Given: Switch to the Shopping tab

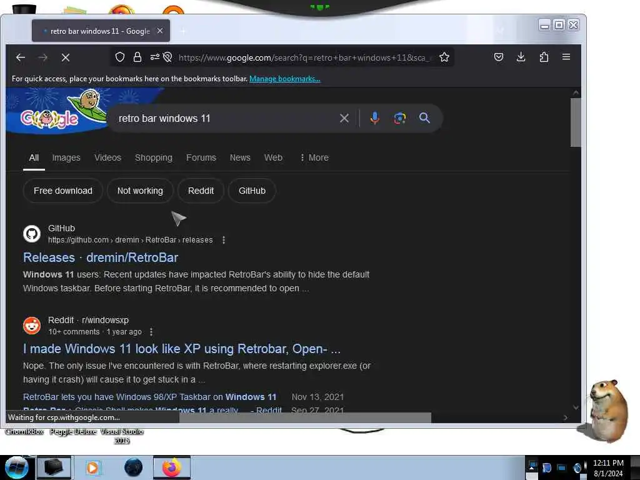Looking at the screenshot, I should (x=154, y=157).
